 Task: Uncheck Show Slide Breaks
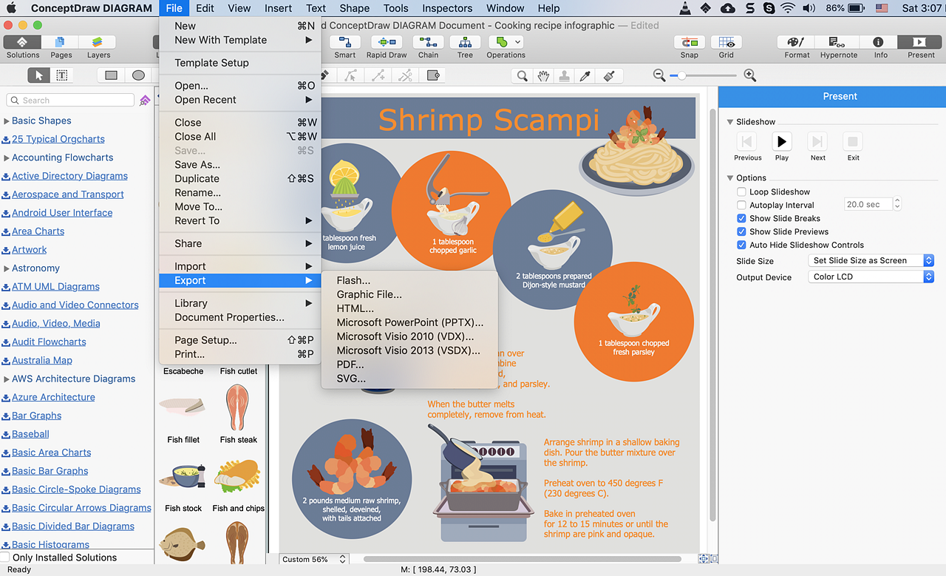[x=741, y=218]
